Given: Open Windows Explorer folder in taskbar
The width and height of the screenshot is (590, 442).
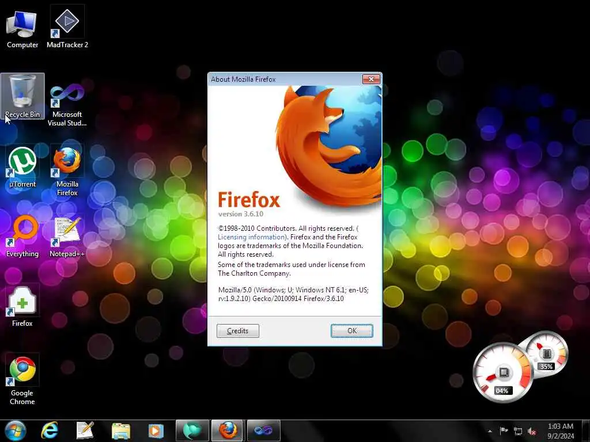Looking at the screenshot, I should [x=121, y=430].
